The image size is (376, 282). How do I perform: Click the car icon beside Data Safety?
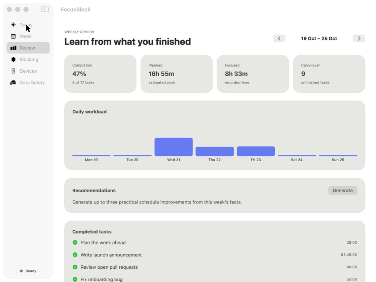pos(13,82)
